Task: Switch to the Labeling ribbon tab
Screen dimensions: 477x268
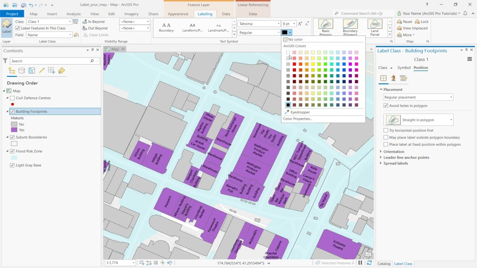Action: pyautogui.click(x=205, y=14)
